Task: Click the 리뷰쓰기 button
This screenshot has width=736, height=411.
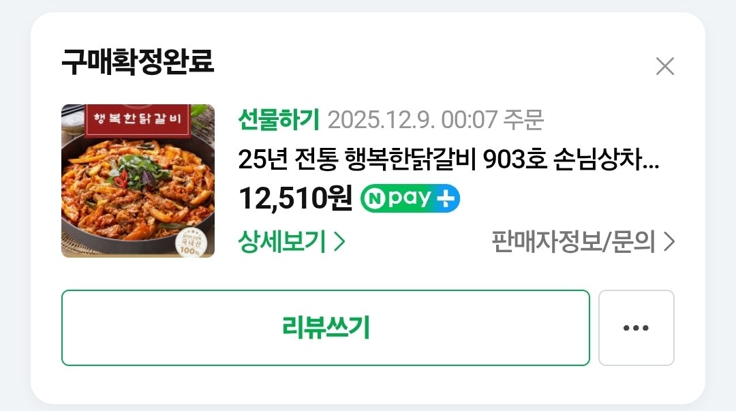Action: click(x=325, y=327)
